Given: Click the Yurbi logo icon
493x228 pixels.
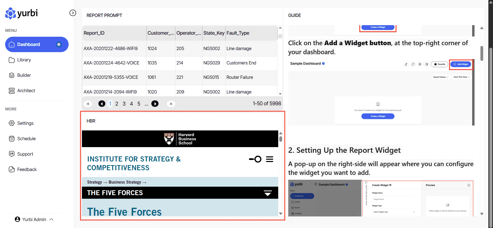Looking at the screenshot, I should 11,13.
